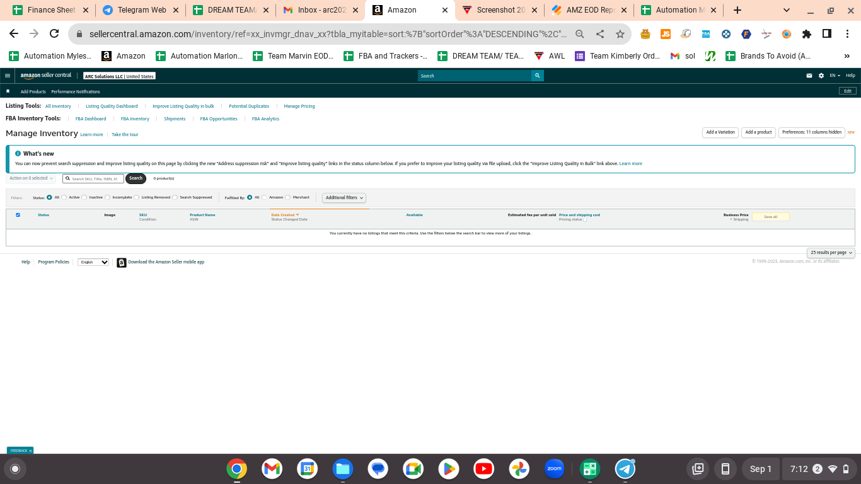Switch to the Inbox Gmail tab

(322, 10)
